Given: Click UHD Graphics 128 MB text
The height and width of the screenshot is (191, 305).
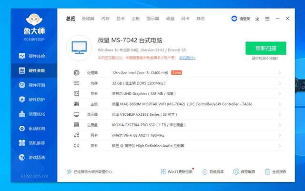Looking at the screenshot, I should coord(144,93).
